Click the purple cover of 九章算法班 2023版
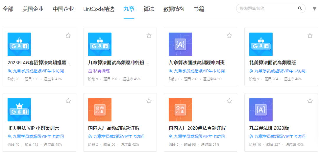This screenshot has height=153, width=319. point(261,110)
